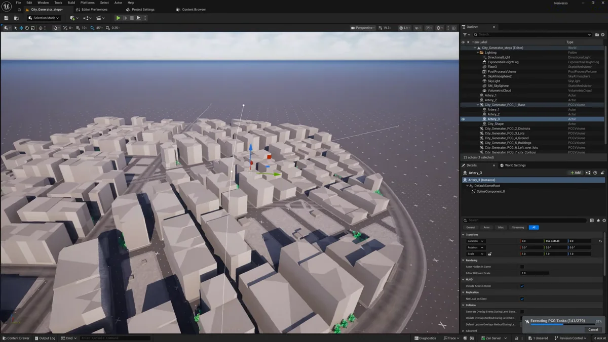Toggle rotation snapping 45° icon
The width and height of the screenshot is (608, 342).
click(x=92, y=28)
